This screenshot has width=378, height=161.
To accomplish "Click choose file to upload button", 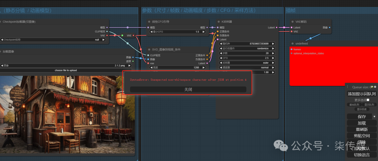I will pyautogui.click(x=66, y=70).
